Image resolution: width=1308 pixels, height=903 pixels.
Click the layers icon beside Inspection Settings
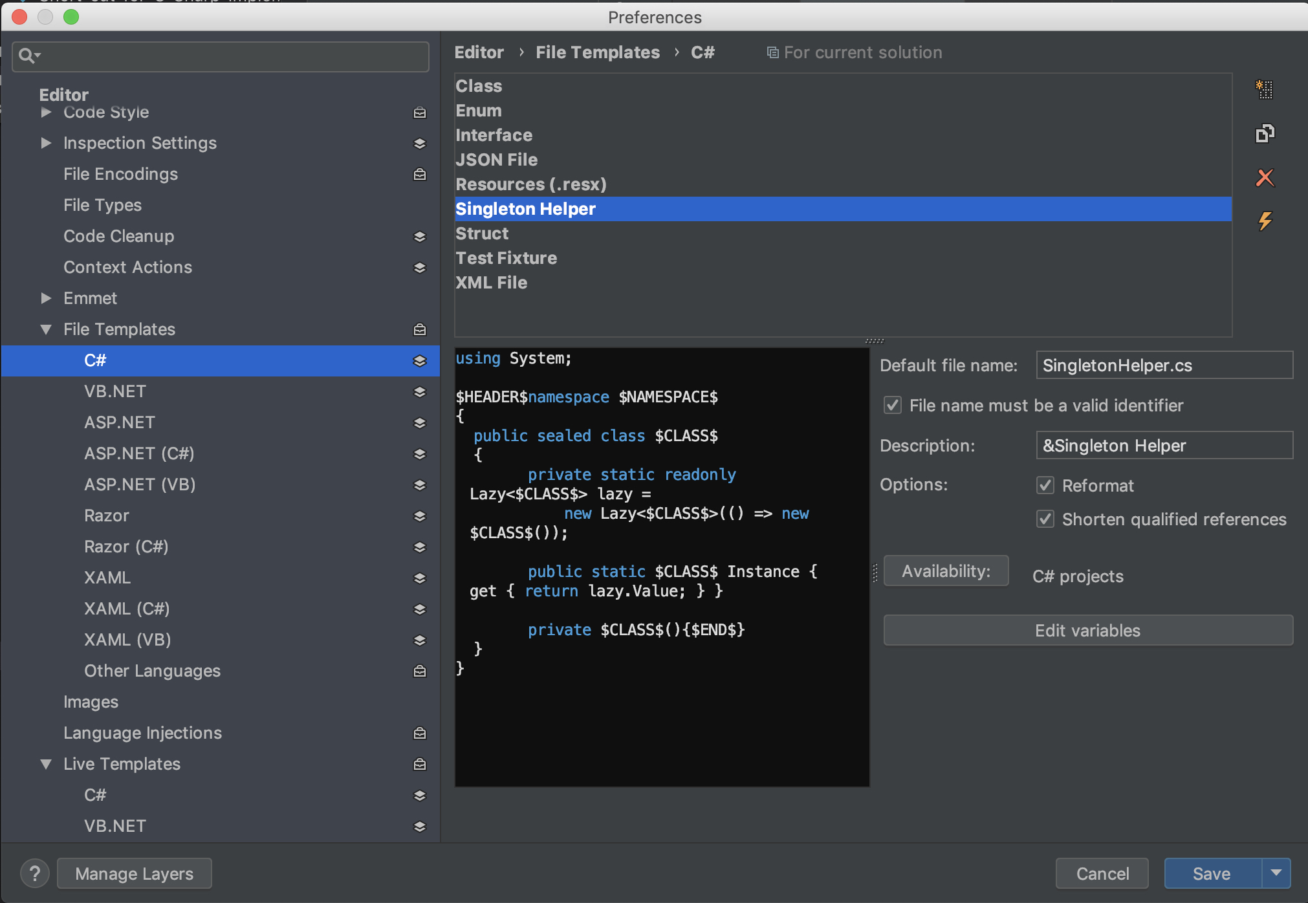point(420,144)
